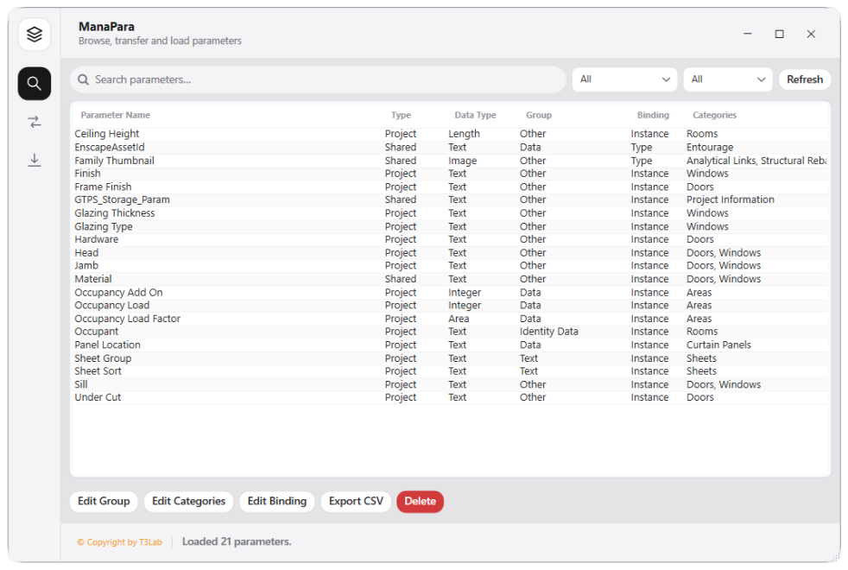Viewport: 848px width, 570px height.
Task: Click the Edit Categories button
Action: [x=189, y=501]
